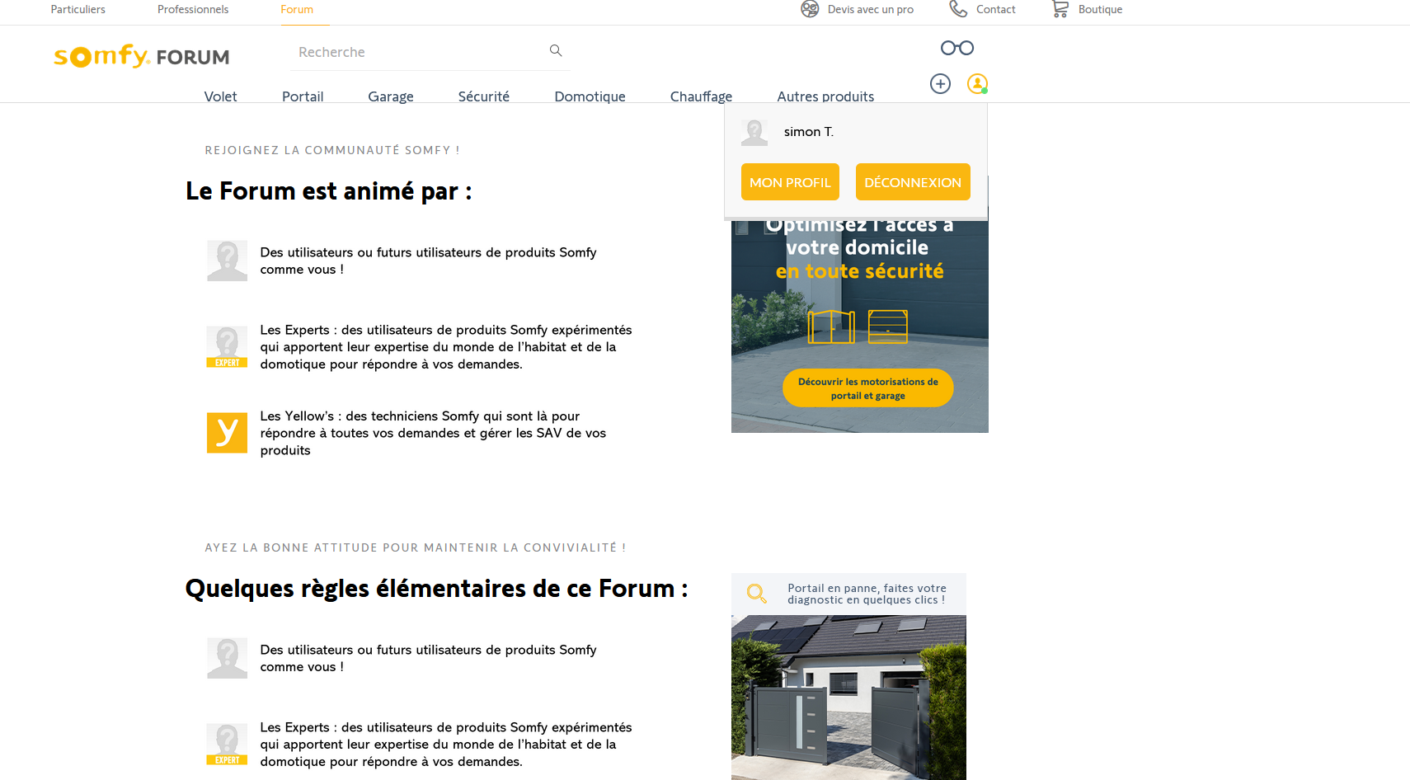Click the yellow Y Yellow's badge
Image resolution: width=1410 pixels, height=780 pixels.
pos(227,433)
